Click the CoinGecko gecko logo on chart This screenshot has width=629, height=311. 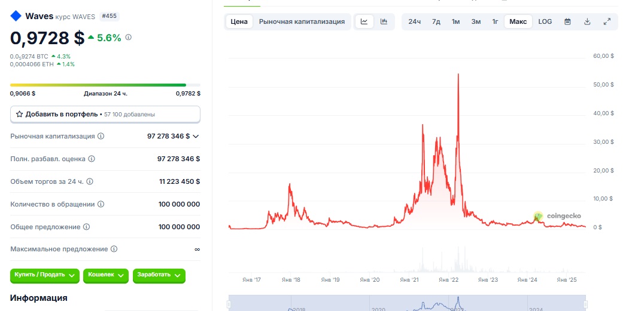(x=538, y=217)
